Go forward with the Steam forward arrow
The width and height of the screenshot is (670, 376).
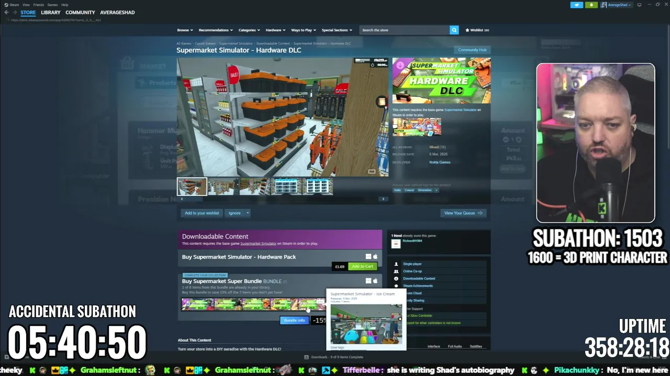point(15,13)
